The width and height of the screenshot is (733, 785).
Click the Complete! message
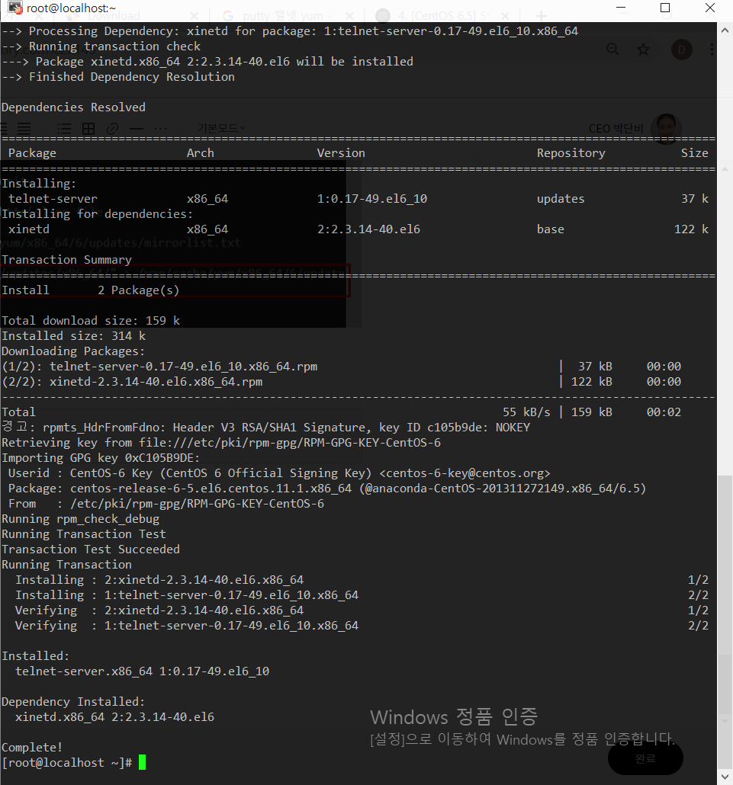pos(32,747)
